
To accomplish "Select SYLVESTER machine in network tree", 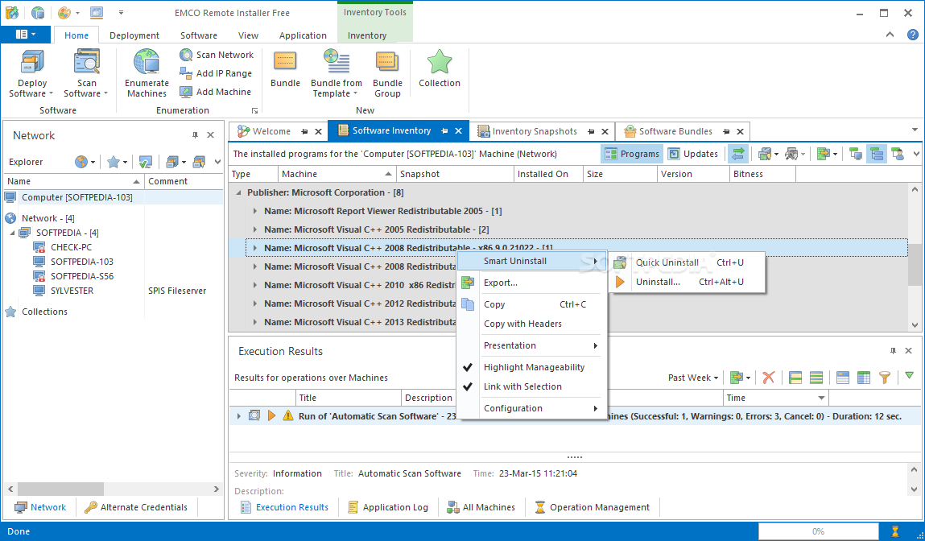I will [72, 291].
